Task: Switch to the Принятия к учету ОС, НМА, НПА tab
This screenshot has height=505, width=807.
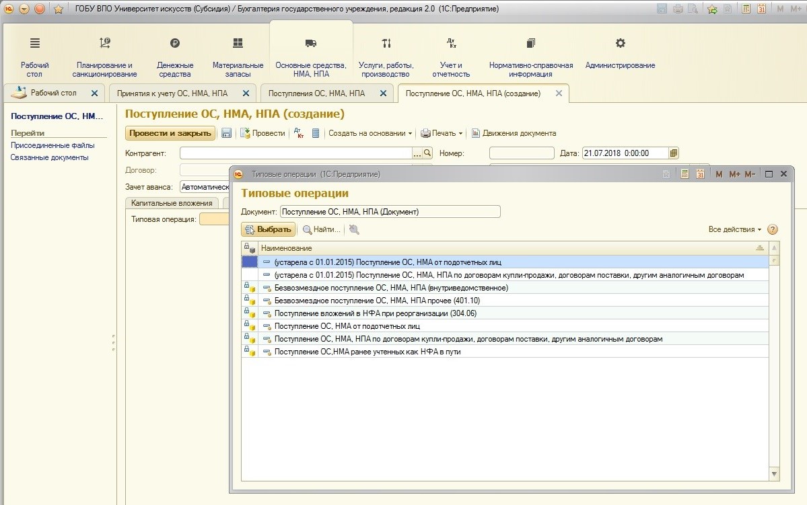Action: tap(172, 93)
